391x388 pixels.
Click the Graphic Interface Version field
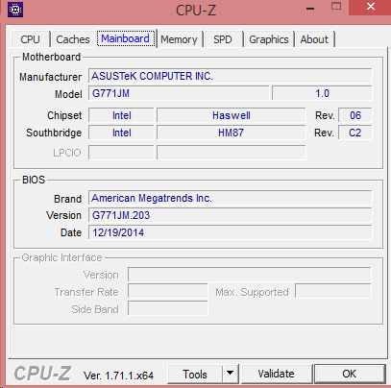tap(250, 275)
